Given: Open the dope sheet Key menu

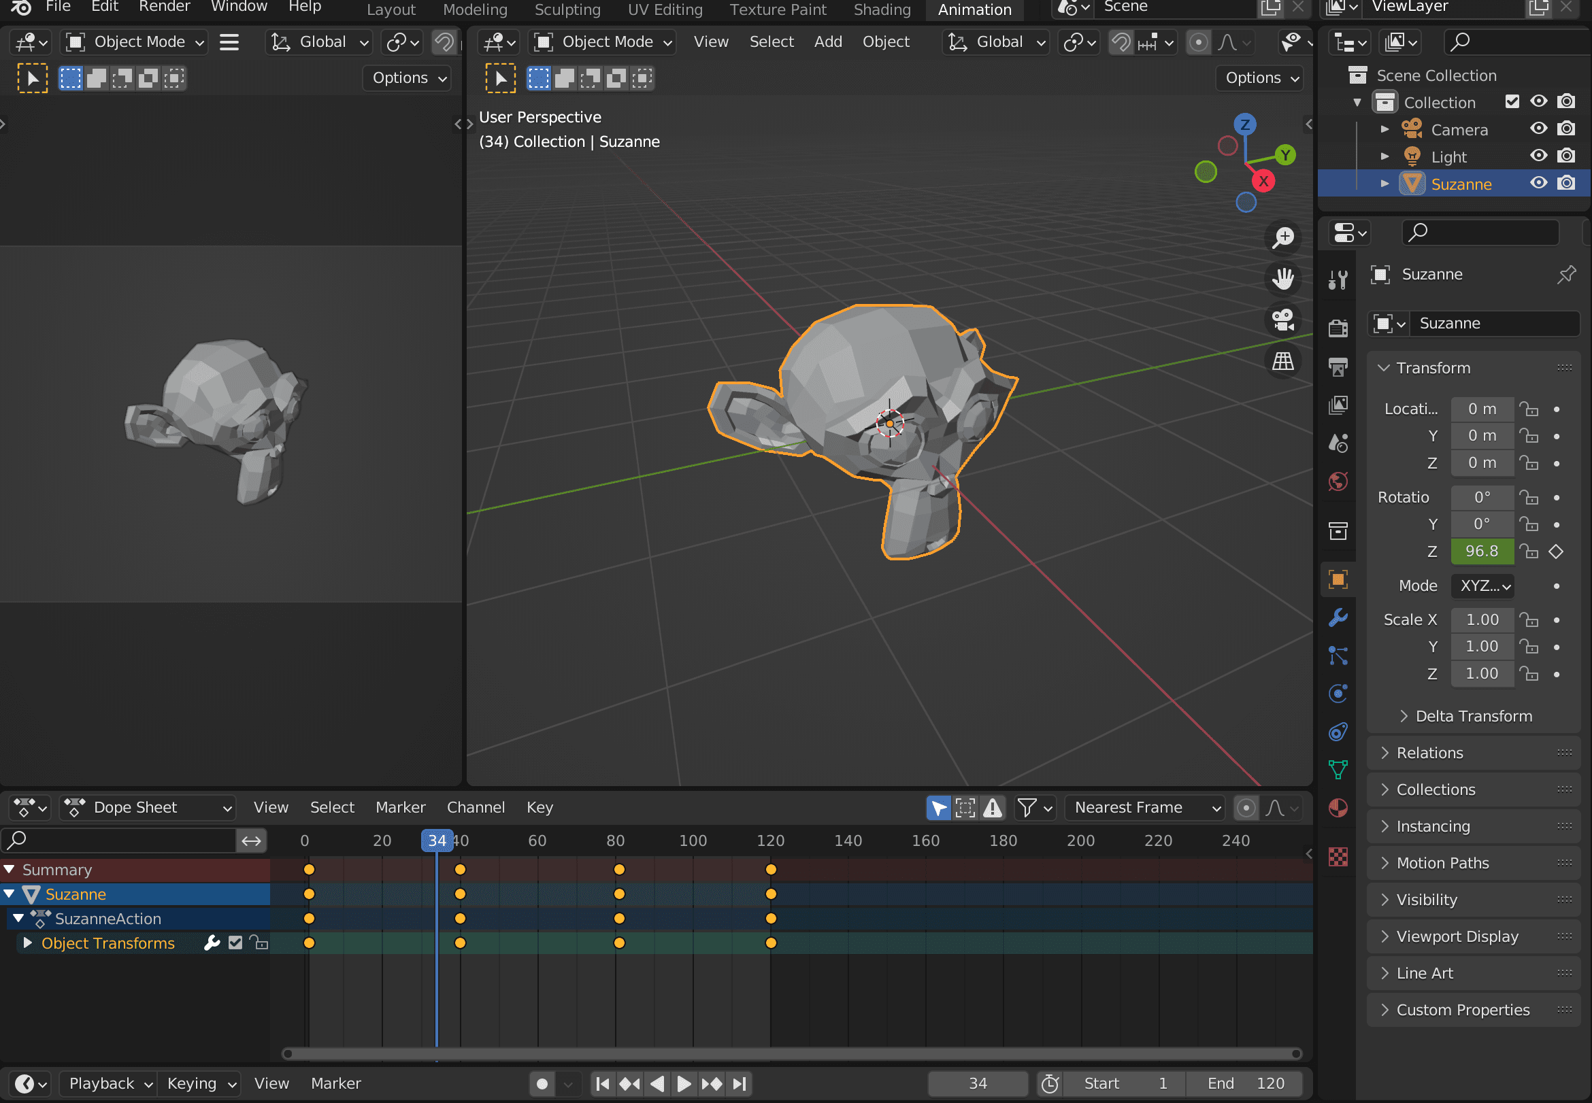Looking at the screenshot, I should click(x=540, y=807).
